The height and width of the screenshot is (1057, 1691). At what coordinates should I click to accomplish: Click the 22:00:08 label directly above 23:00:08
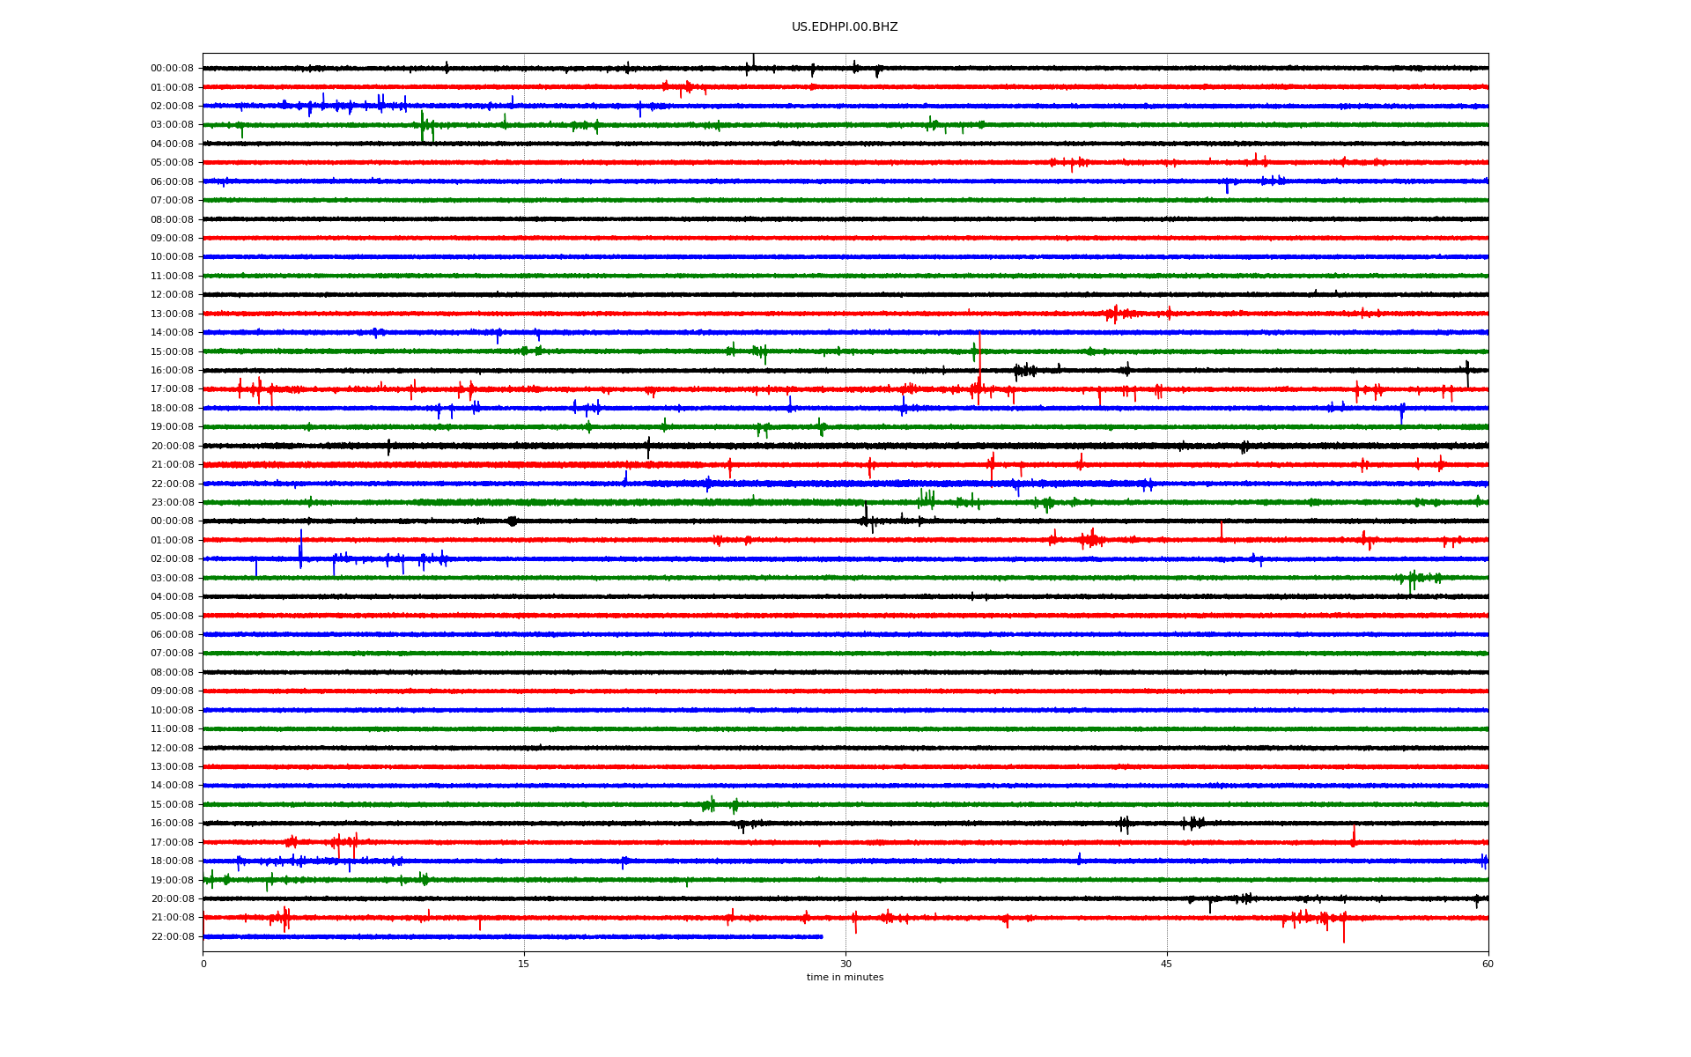pyautogui.click(x=172, y=484)
